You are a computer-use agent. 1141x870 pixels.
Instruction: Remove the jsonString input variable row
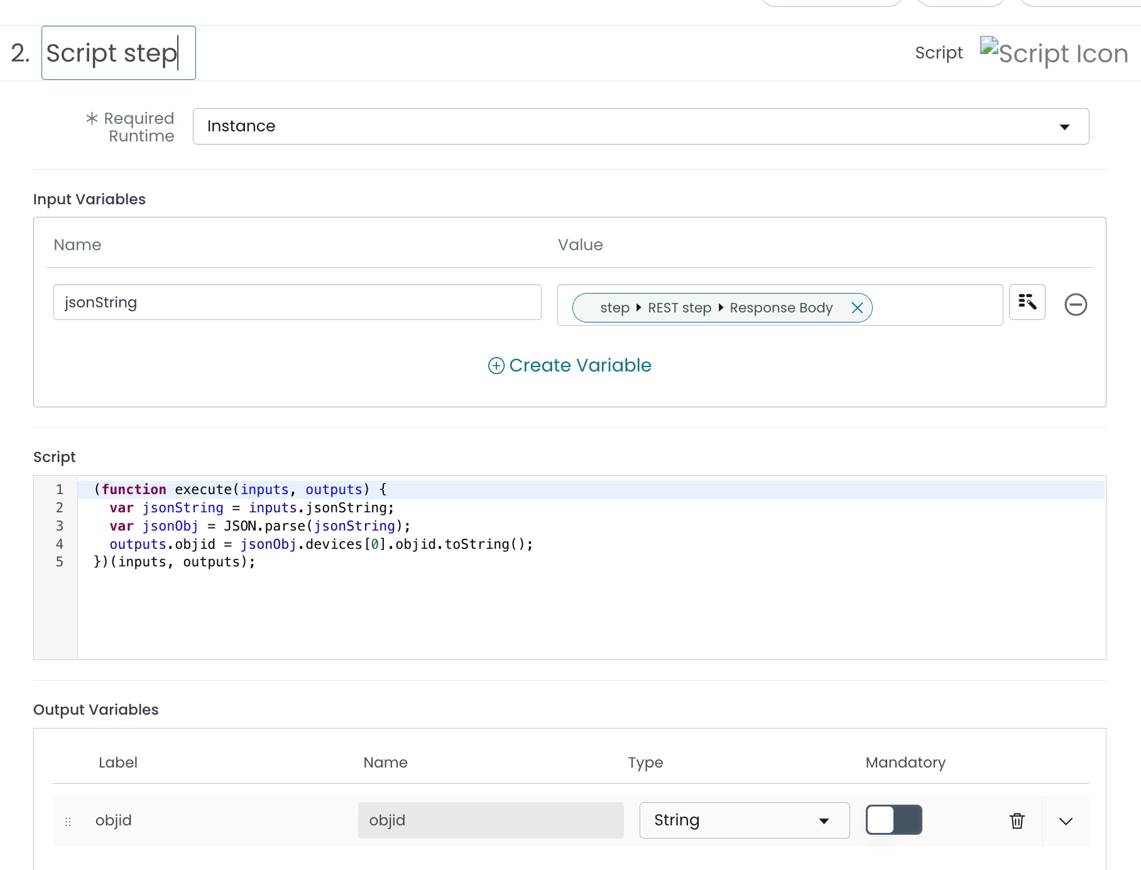[1076, 304]
